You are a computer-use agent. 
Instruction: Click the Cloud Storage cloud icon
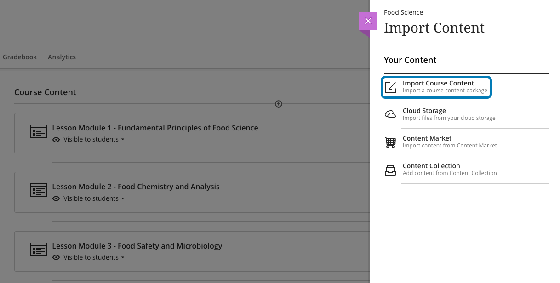tap(390, 114)
